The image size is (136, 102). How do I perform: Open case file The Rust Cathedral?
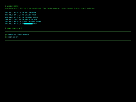click(x=21, y=13)
